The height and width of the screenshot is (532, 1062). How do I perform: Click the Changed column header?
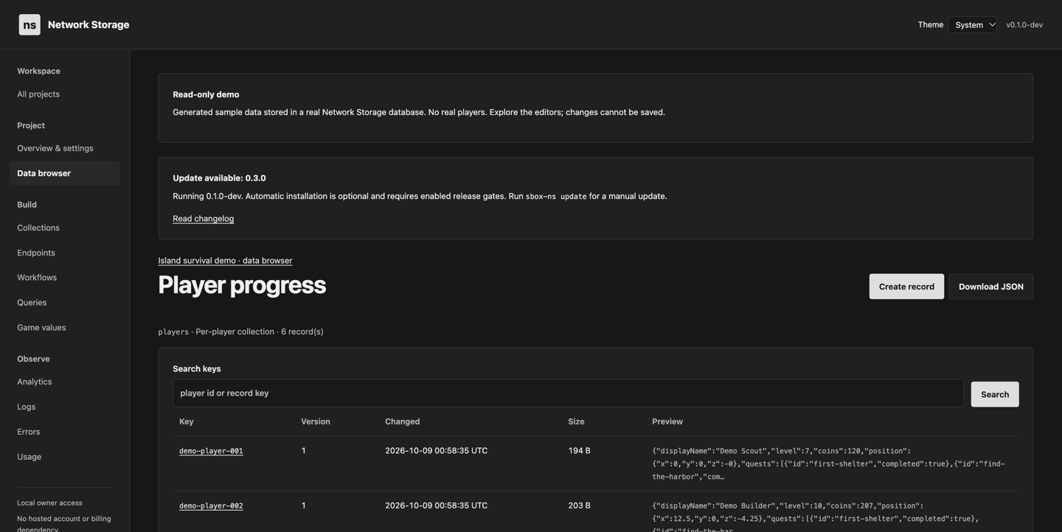(403, 421)
